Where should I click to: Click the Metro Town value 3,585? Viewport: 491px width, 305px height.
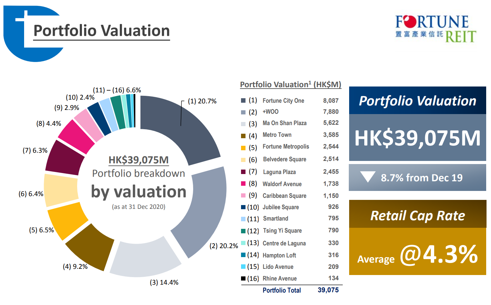331,135
